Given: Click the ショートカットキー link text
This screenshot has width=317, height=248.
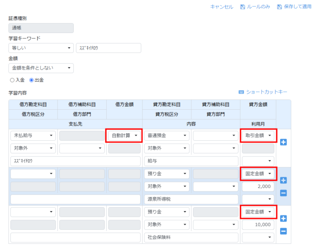Looking at the screenshot, I should [267, 92].
